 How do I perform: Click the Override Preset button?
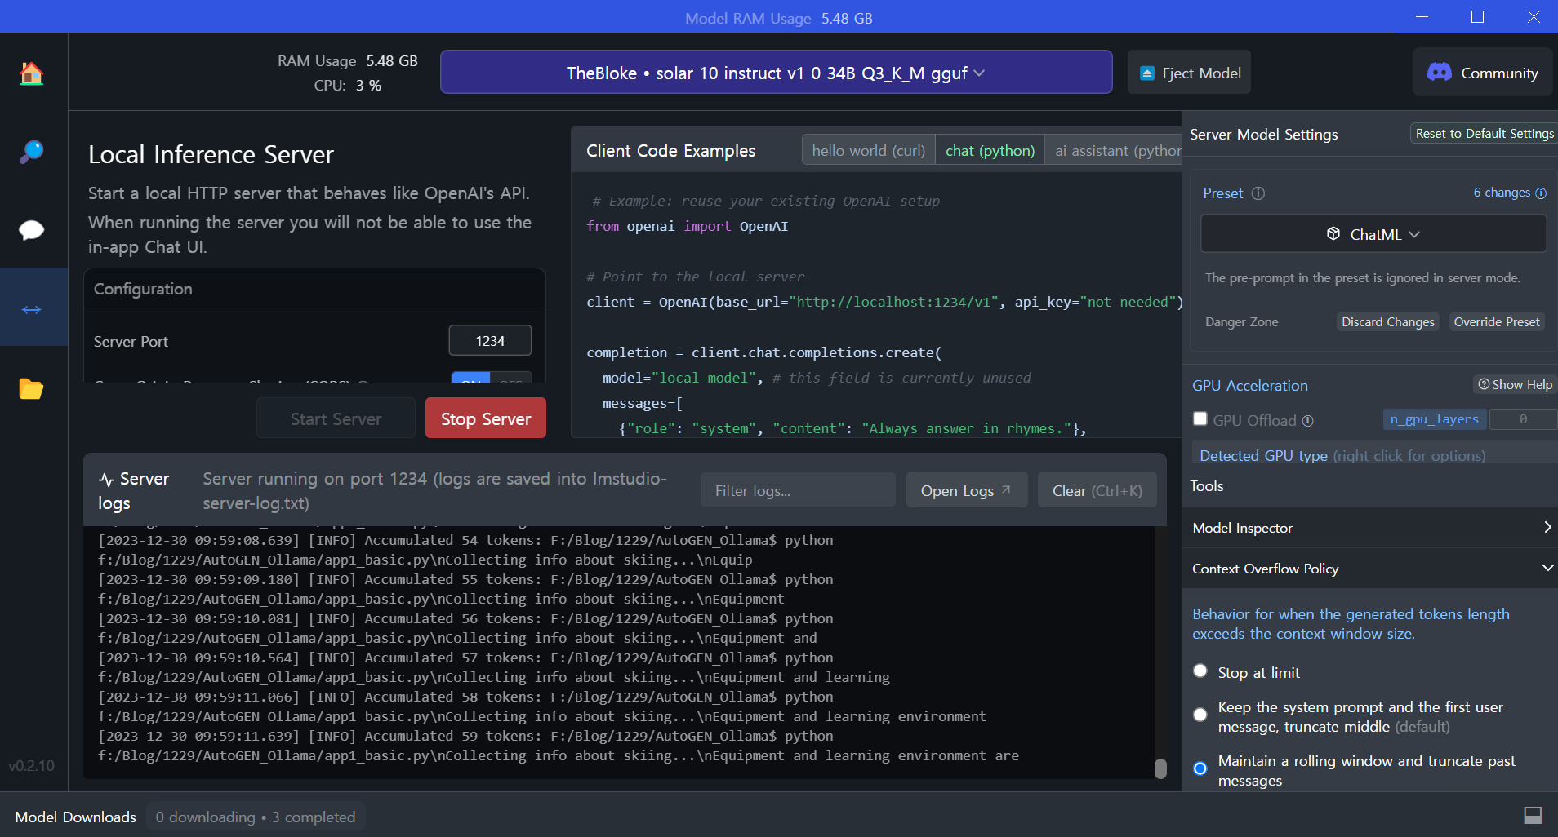[x=1497, y=322]
